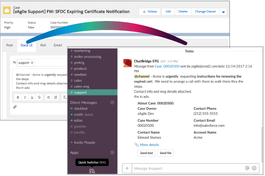Screen dimensions: 265x176
Task: Click the Today date divider label
Action: point(189,51)
